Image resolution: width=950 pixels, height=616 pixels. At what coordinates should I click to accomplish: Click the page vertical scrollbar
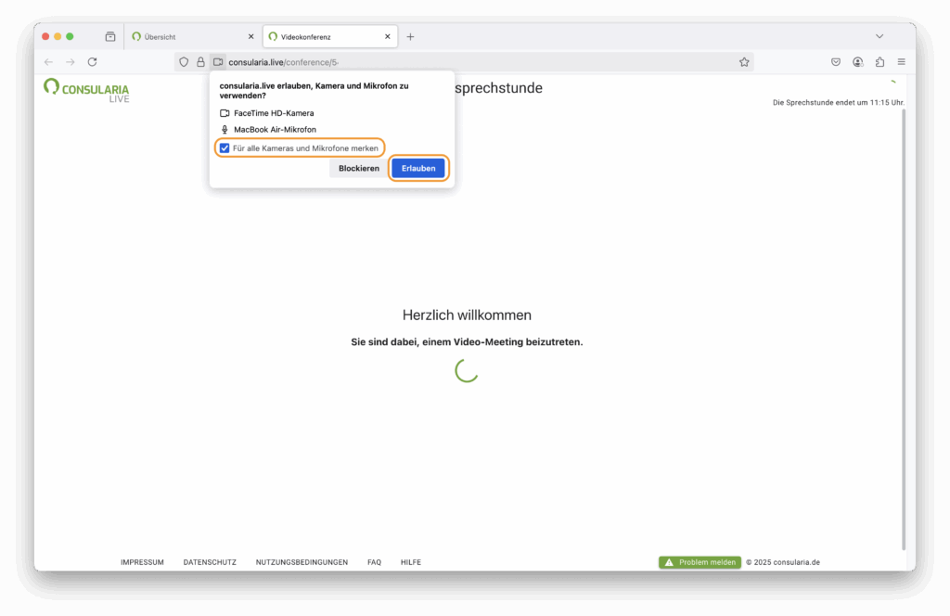click(904, 329)
